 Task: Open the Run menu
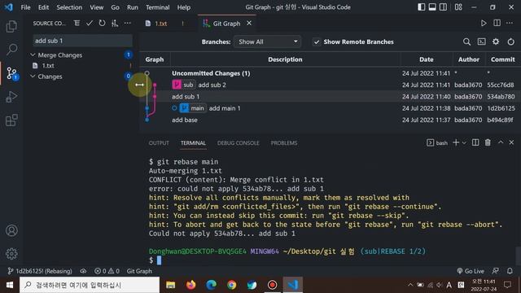pos(132,7)
